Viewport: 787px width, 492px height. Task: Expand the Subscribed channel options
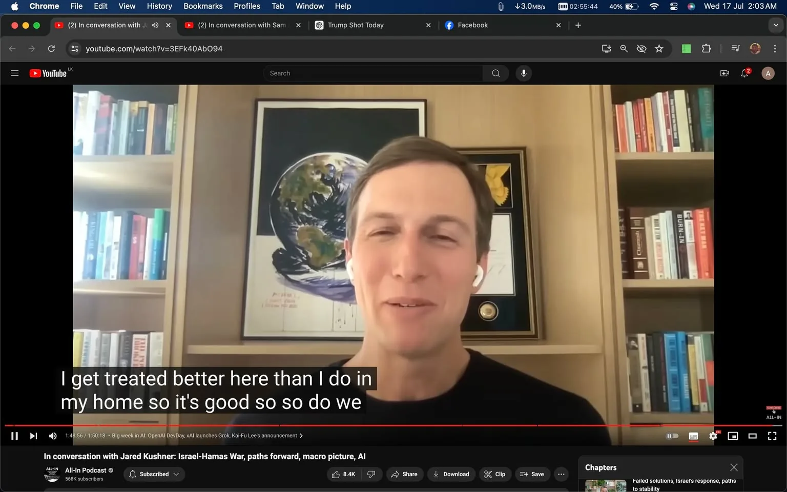click(177, 474)
